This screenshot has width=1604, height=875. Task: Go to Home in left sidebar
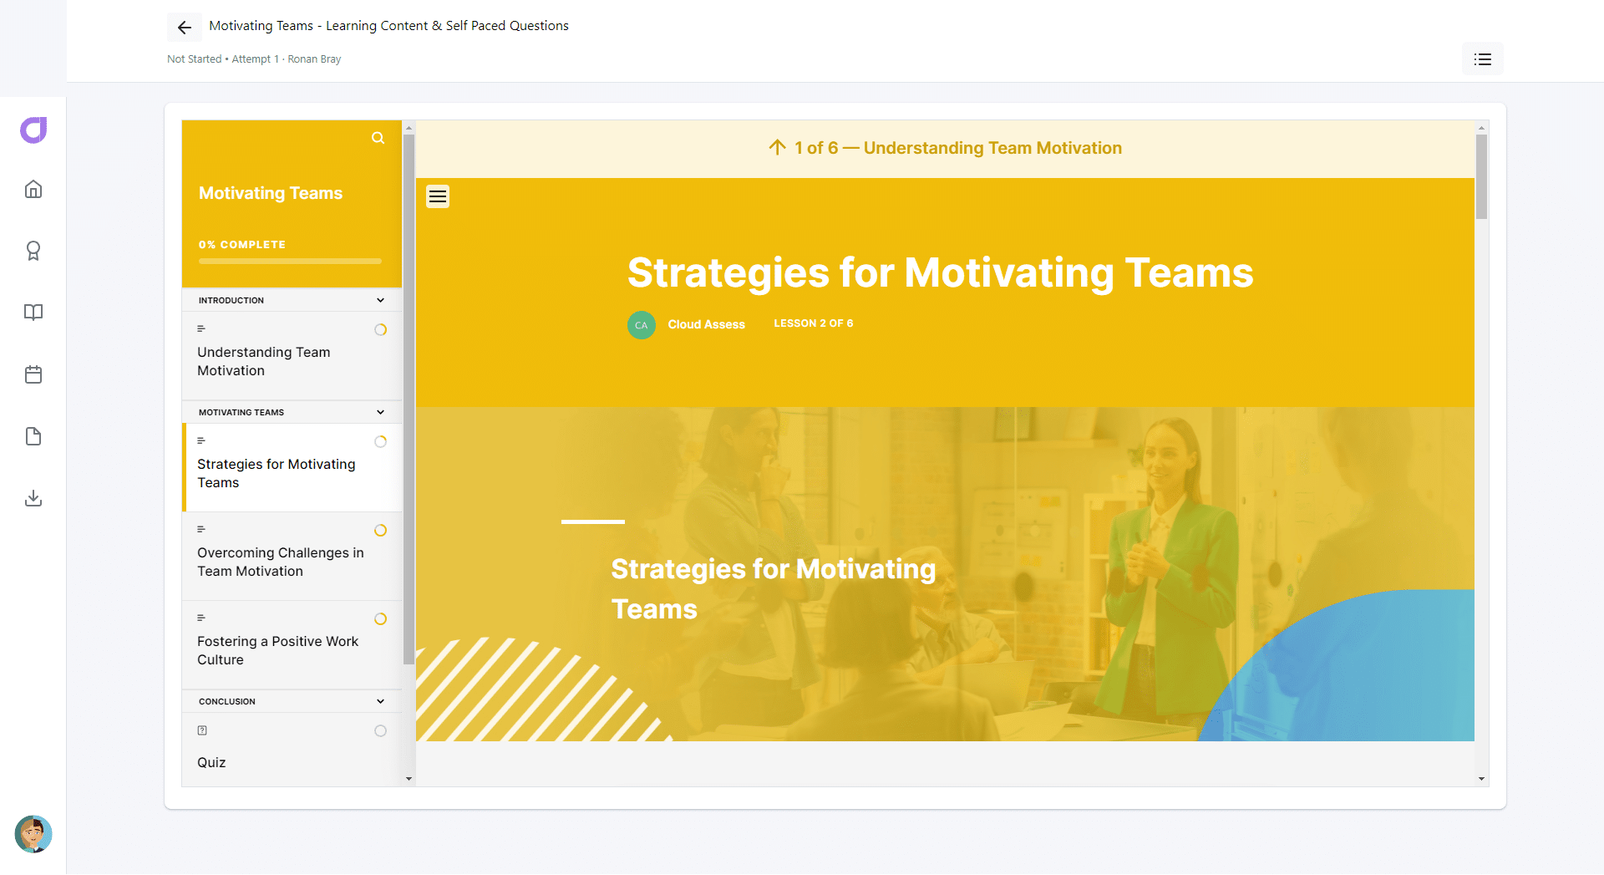(x=33, y=190)
